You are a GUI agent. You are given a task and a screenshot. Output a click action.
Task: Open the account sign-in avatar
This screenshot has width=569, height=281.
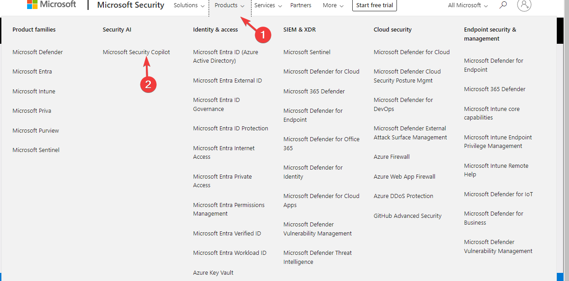point(524,5)
